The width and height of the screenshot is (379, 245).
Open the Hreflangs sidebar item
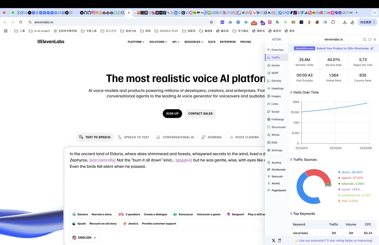point(277,119)
